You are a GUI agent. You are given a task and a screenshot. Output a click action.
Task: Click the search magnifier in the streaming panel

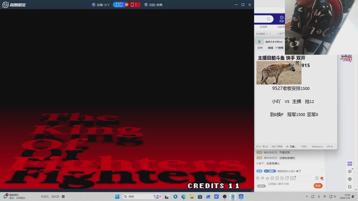pos(268,19)
